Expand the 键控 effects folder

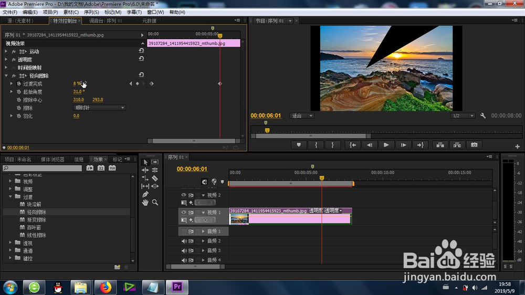pyautogui.click(x=10, y=258)
